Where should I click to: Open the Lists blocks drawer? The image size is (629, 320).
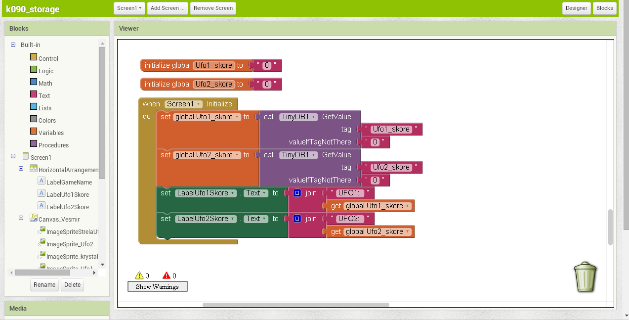click(44, 108)
